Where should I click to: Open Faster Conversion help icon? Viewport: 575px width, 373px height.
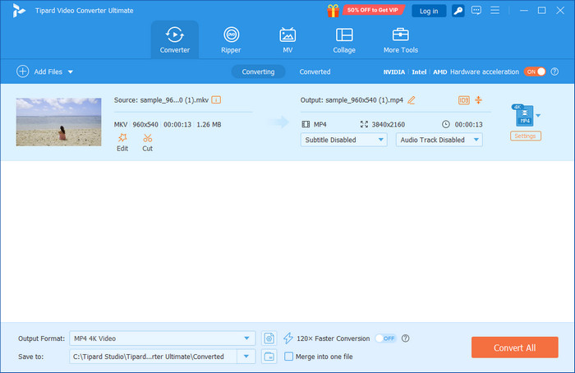405,338
